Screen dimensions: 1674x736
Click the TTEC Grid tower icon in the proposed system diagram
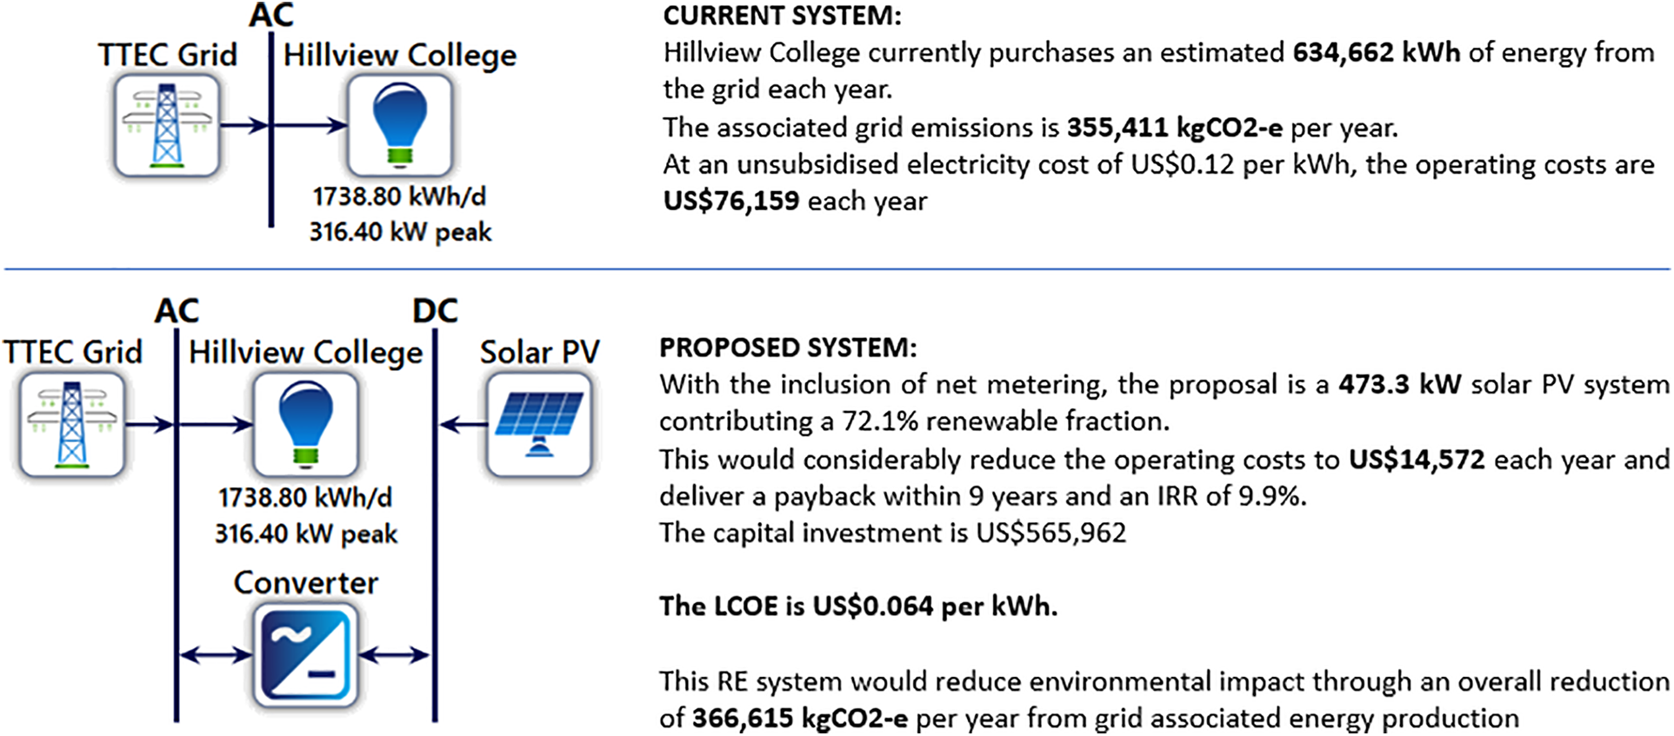pos(72,425)
